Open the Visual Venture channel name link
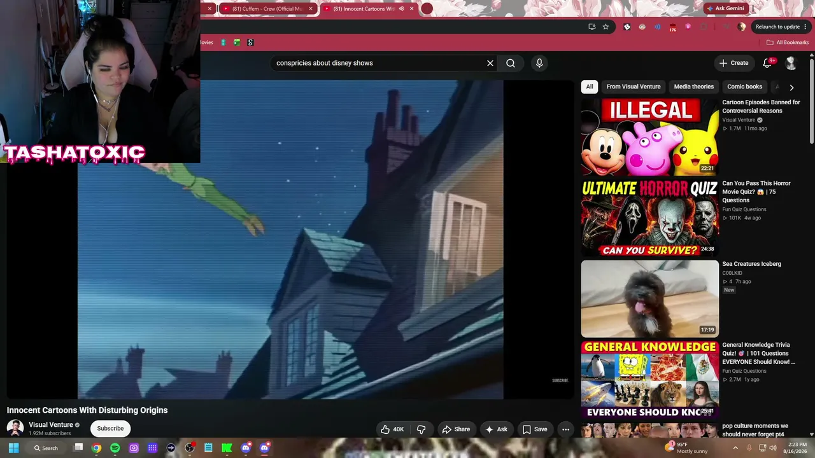Screen dimensions: 815x458 pos(51,424)
